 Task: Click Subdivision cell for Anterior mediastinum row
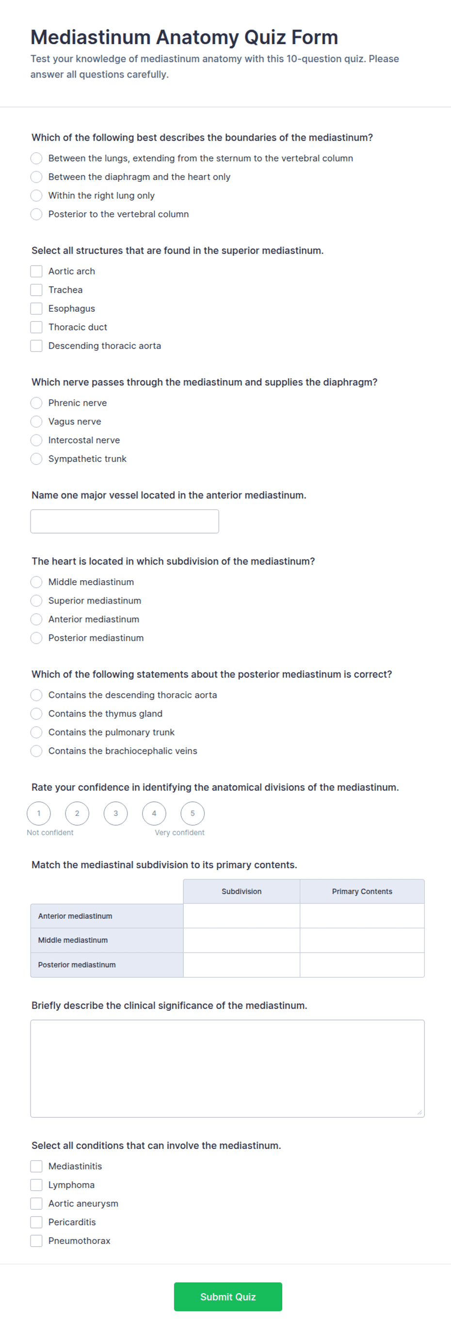(242, 916)
